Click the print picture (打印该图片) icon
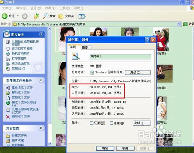Screen dimensions: 194x153 click(x=8, y=59)
